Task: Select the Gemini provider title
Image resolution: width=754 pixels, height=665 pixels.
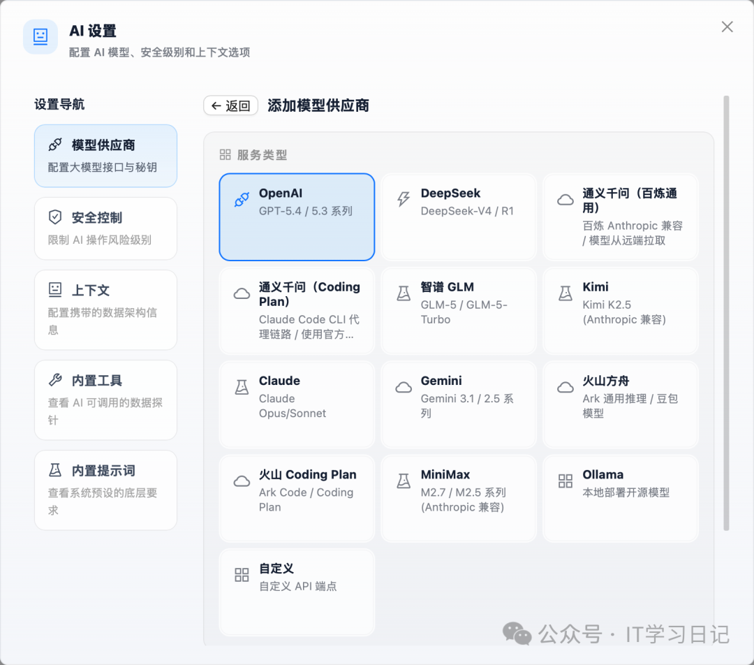Action: (x=441, y=381)
